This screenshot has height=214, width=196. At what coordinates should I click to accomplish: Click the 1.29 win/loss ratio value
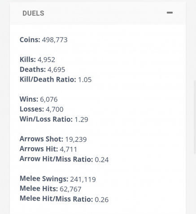pos(81,119)
